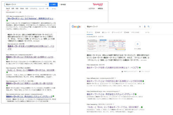
Task: Select the Google すべて tab
Action: point(90,33)
